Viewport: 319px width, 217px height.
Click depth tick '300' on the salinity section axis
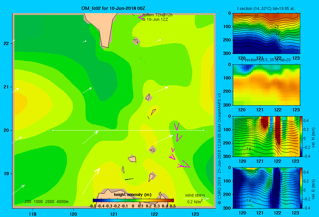228,105
